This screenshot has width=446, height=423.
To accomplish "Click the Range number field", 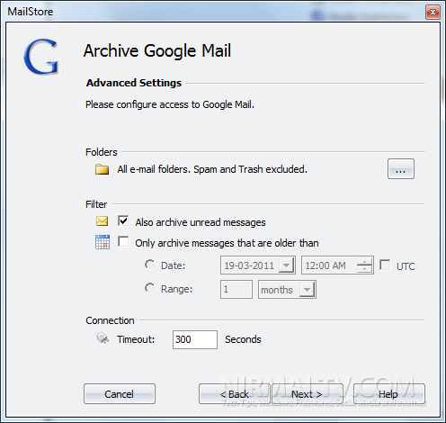I will tap(236, 290).
